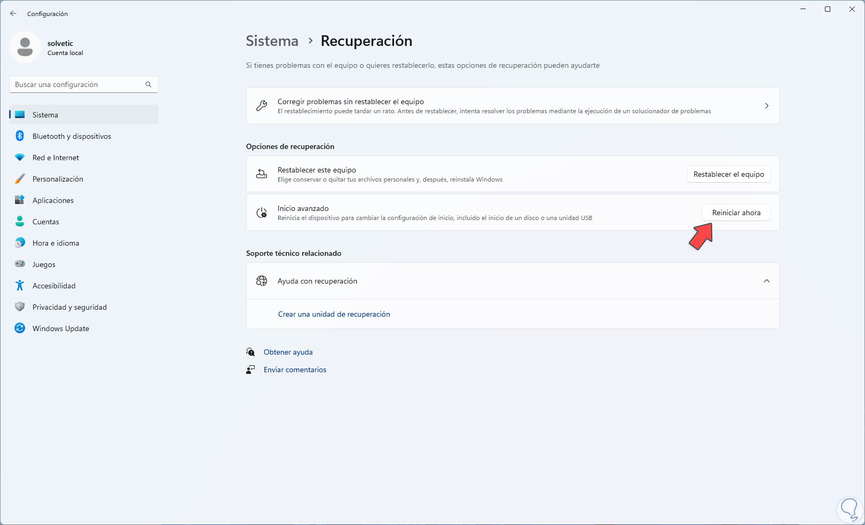Open Corregir problemas sin restablecer chevron

point(766,106)
